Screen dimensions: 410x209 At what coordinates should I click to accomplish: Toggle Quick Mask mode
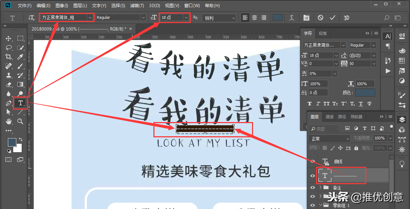pos(9,159)
